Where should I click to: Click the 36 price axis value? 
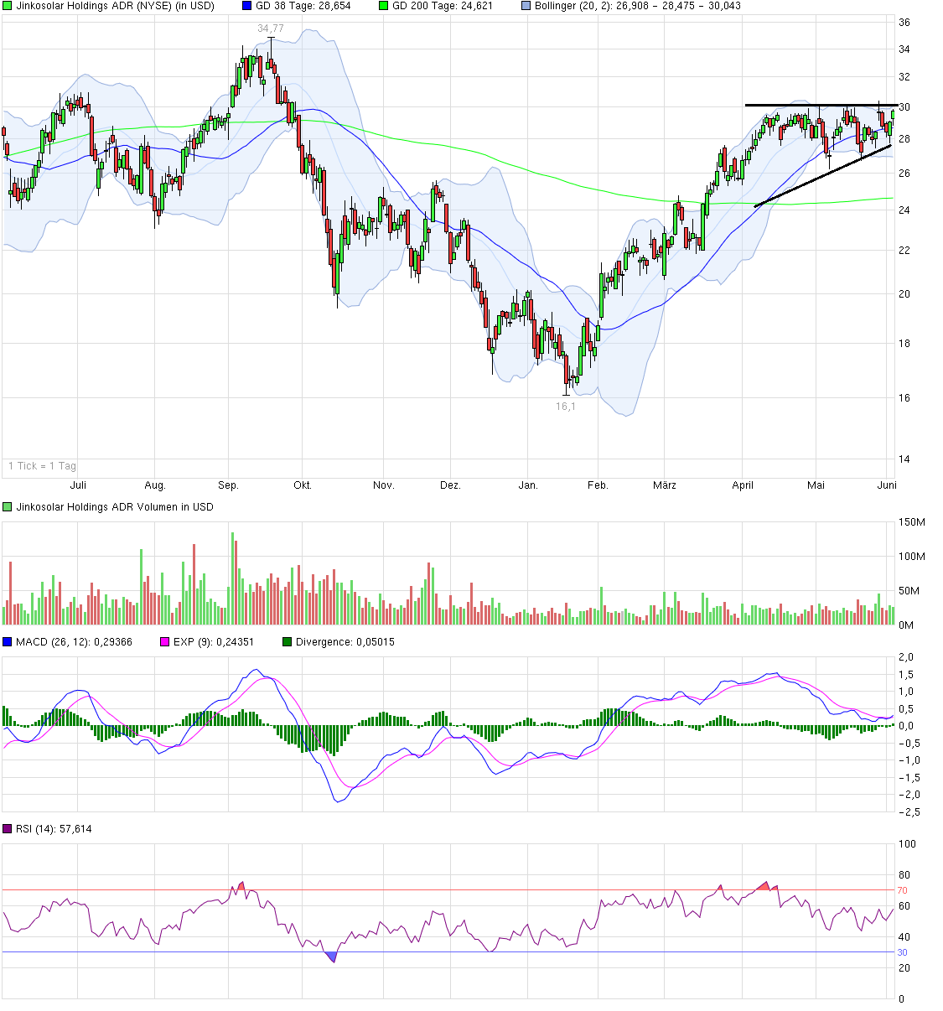(904, 23)
